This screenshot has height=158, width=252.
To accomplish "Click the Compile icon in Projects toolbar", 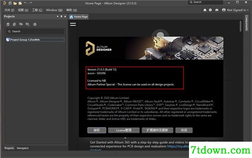I will 14,24.
